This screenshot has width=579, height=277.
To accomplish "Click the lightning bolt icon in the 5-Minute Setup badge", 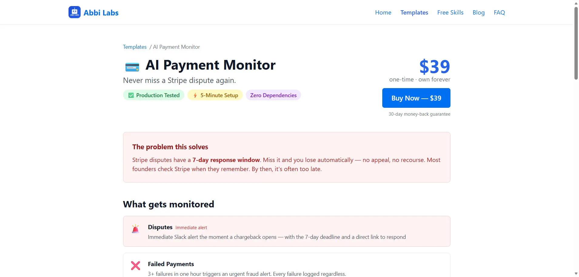I will [195, 95].
